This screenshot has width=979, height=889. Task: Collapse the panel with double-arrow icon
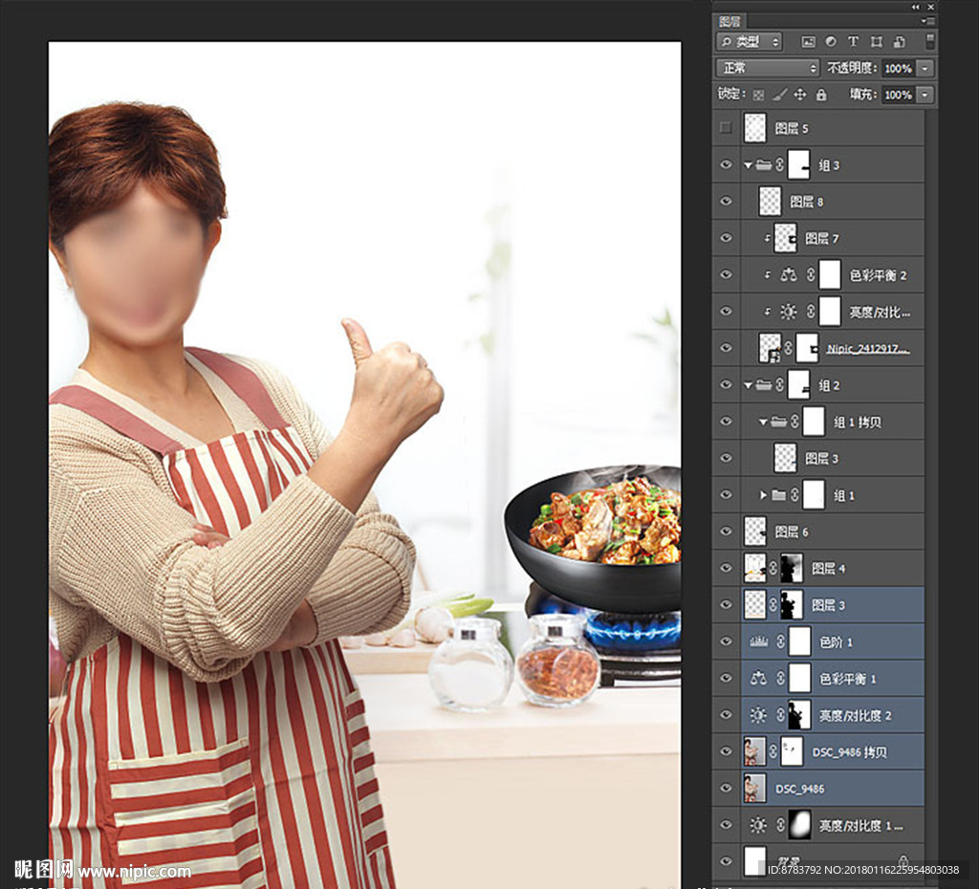pos(915,7)
